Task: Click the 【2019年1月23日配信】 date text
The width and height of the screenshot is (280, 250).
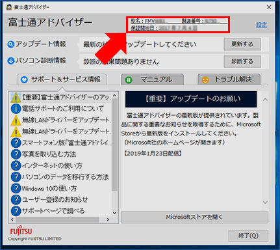Action: click(153, 154)
